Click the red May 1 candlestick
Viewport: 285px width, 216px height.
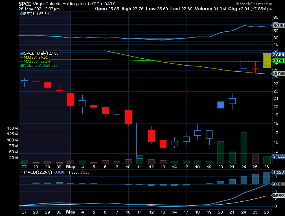71,99
